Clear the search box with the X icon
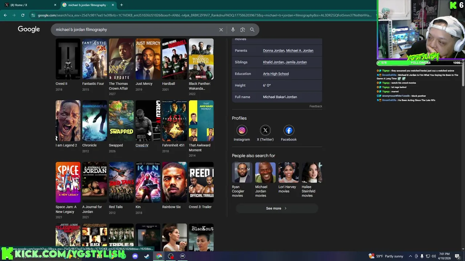Viewport: 465px width, 261px height. (x=221, y=30)
